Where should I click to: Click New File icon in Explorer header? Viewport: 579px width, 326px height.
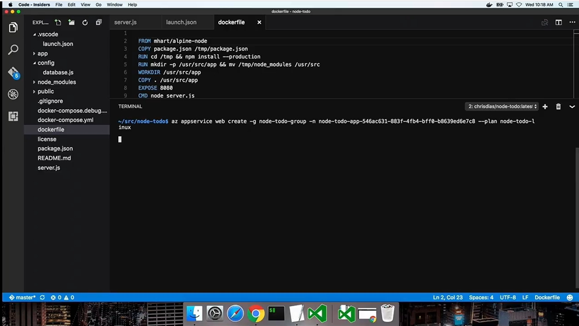coord(58,23)
